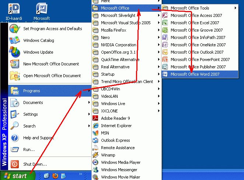Choose Shut Down... from Start menu
Screen dimensions: 244x180
coord(50,164)
